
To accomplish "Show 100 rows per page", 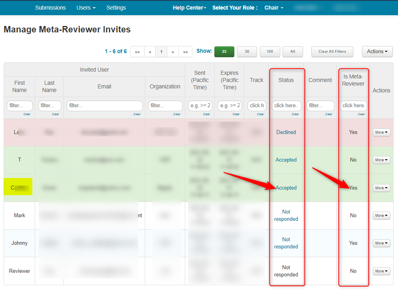I will 270,52.
